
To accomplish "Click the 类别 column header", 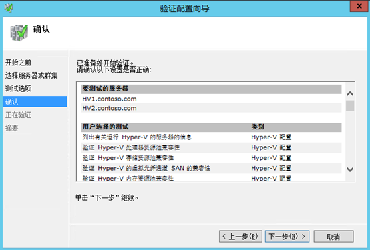I will [x=258, y=127].
